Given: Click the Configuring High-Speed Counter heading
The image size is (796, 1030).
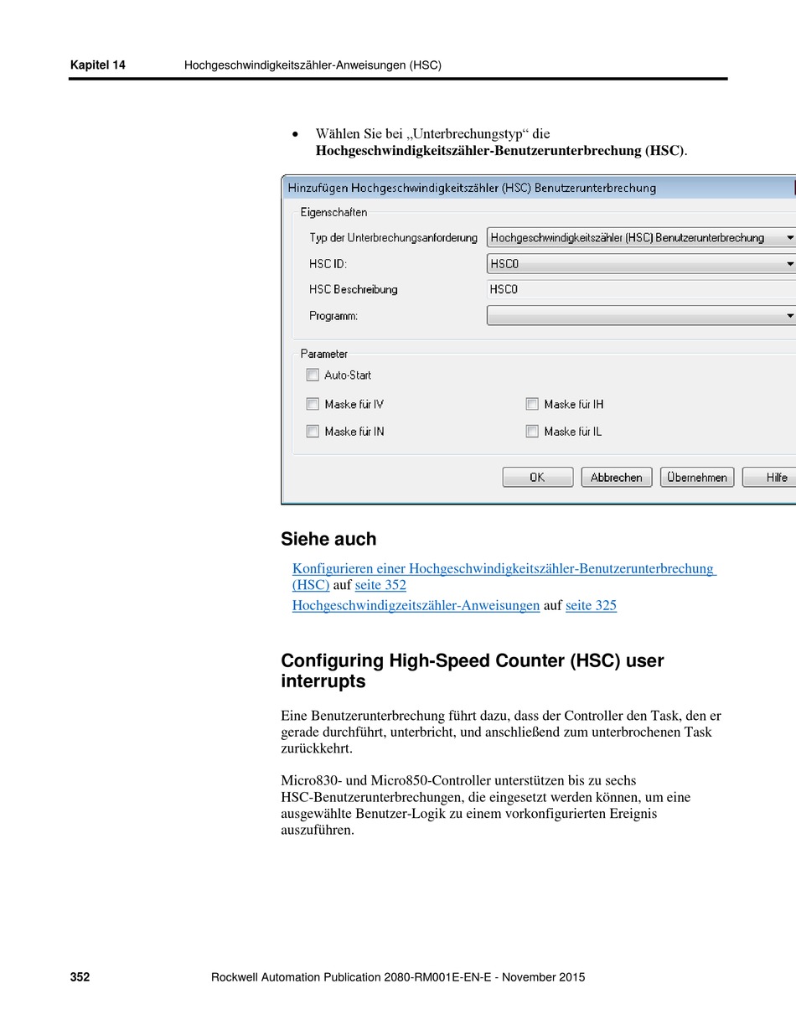Looking at the screenshot, I should [x=473, y=671].
